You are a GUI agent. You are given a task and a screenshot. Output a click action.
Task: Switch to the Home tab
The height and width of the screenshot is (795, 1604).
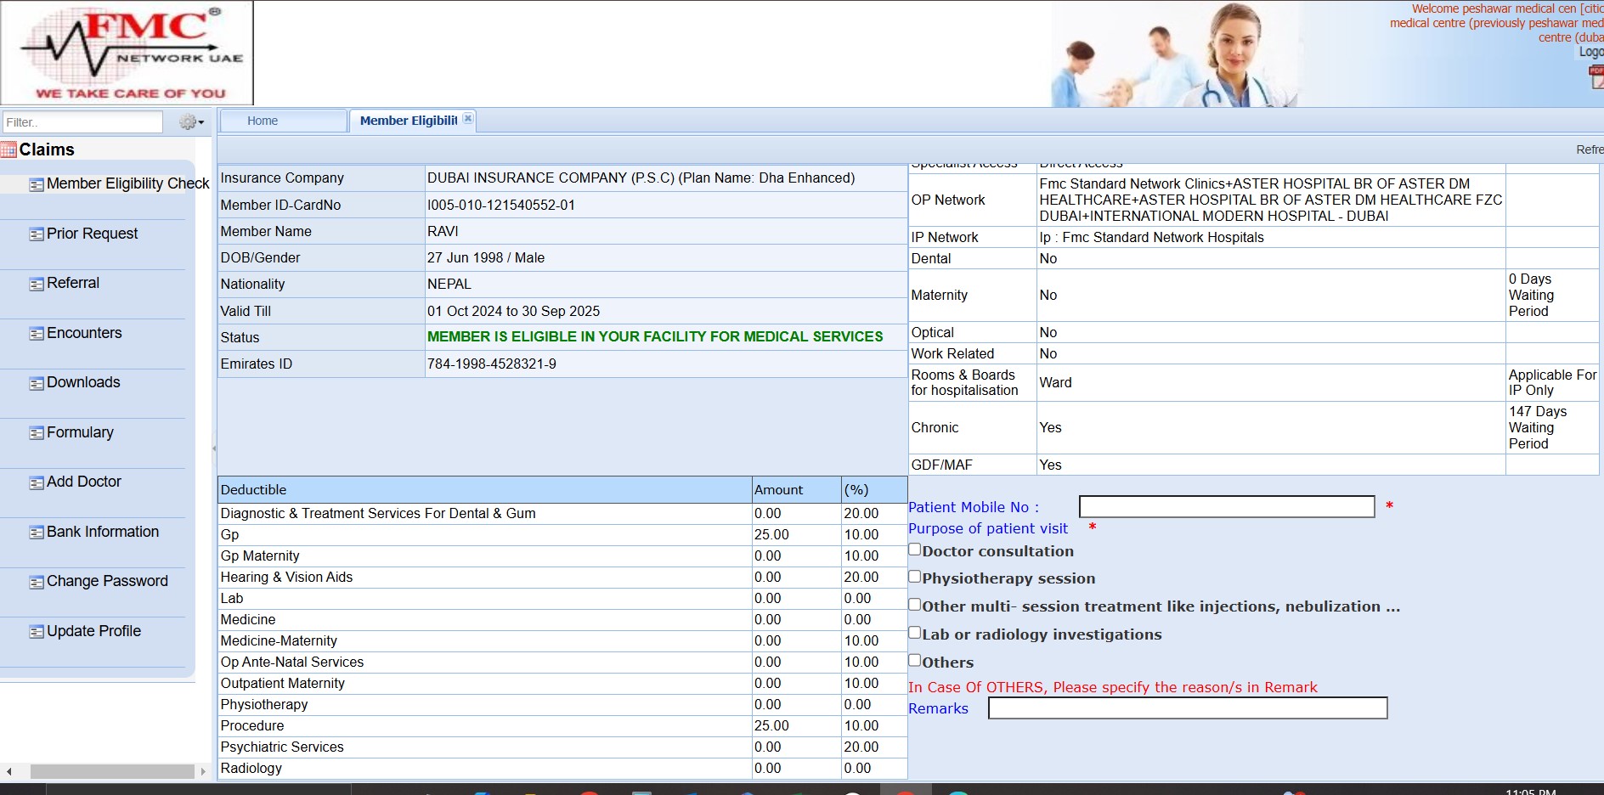(x=263, y=121)
